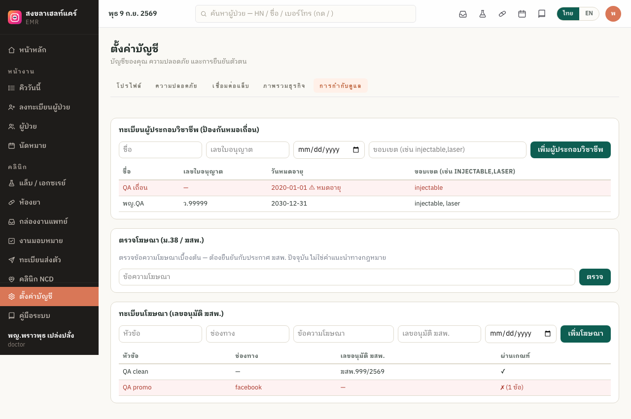This screenshot has width=631, height=419.
Task: Click list icon beside คิววันนี้
Action: 11,88
